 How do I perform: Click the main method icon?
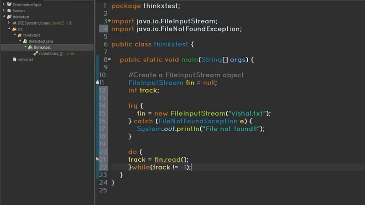click(36, 53)
